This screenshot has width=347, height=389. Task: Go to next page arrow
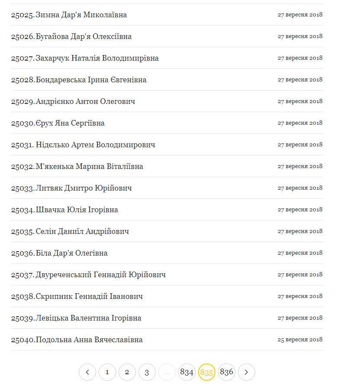(x=247, y=372)
